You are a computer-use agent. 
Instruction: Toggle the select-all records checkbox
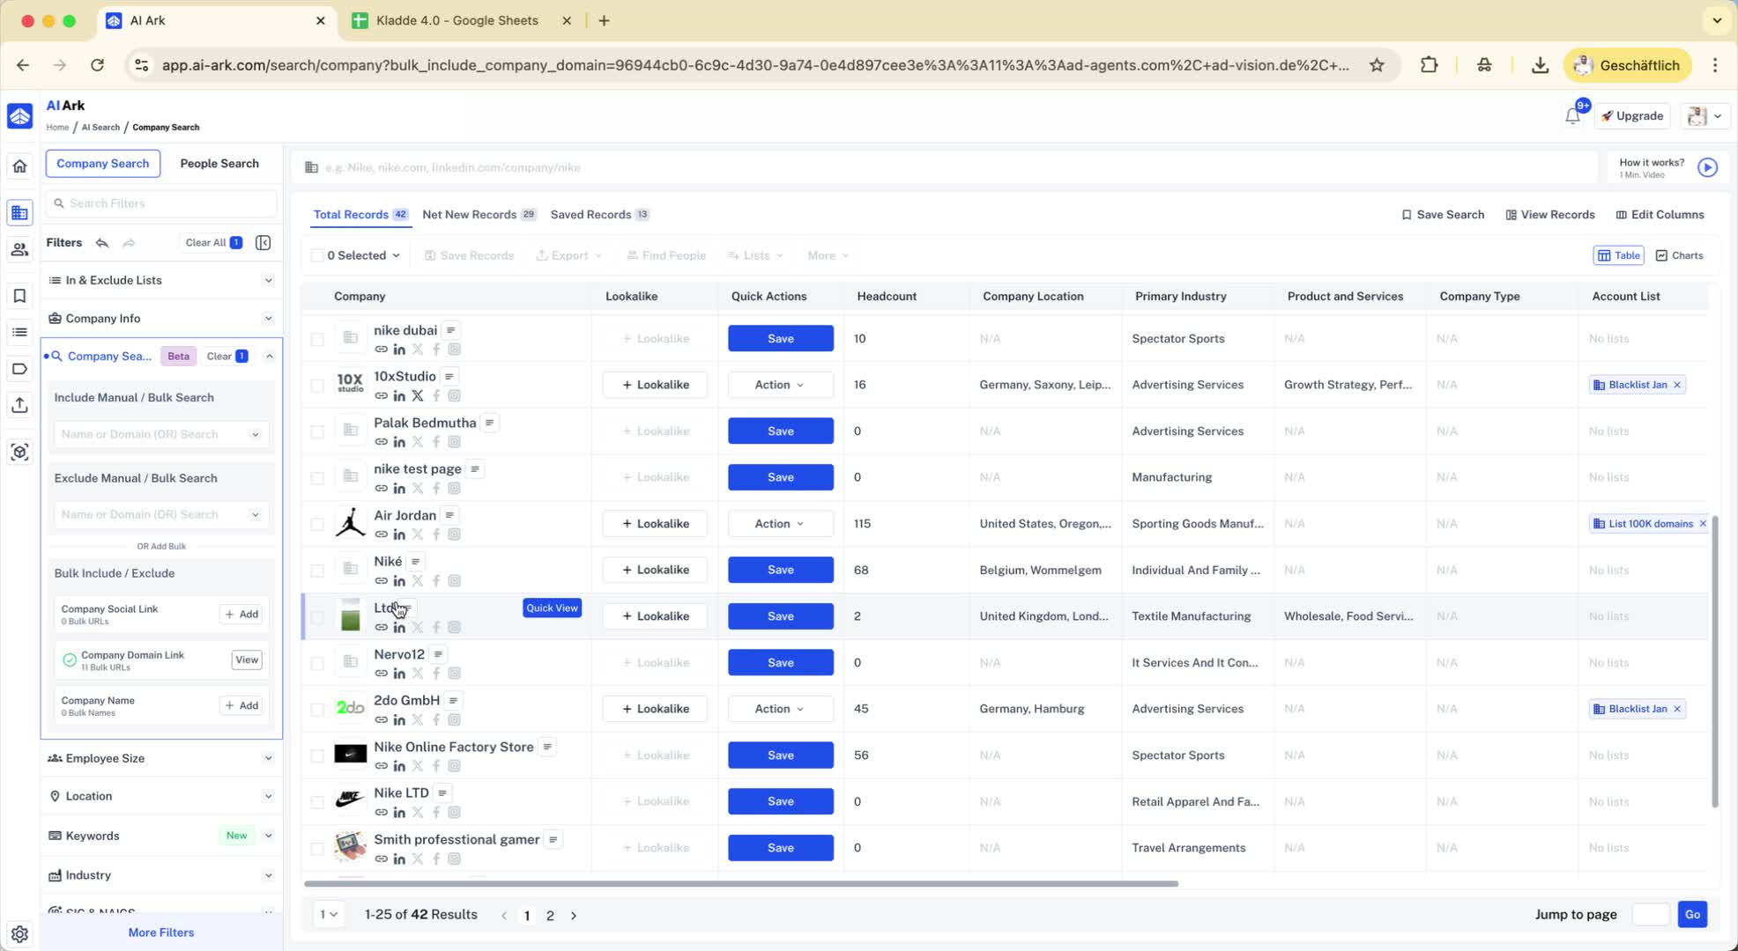pyautogui.click(x=317, y=255)
